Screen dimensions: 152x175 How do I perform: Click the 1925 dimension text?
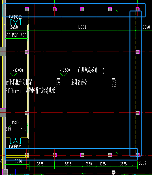click(x=103, y=164)
